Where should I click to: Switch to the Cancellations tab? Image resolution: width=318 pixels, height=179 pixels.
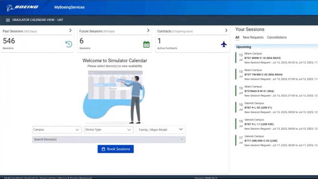[x=277, y=37]
